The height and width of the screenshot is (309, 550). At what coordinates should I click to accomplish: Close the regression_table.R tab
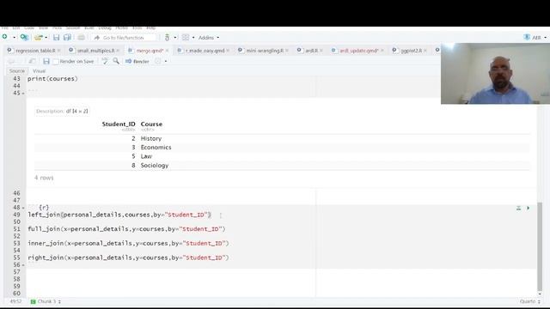(59, 51)
